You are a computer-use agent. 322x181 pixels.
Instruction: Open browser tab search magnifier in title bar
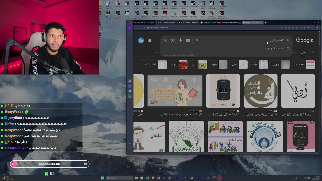coord(305,22)
